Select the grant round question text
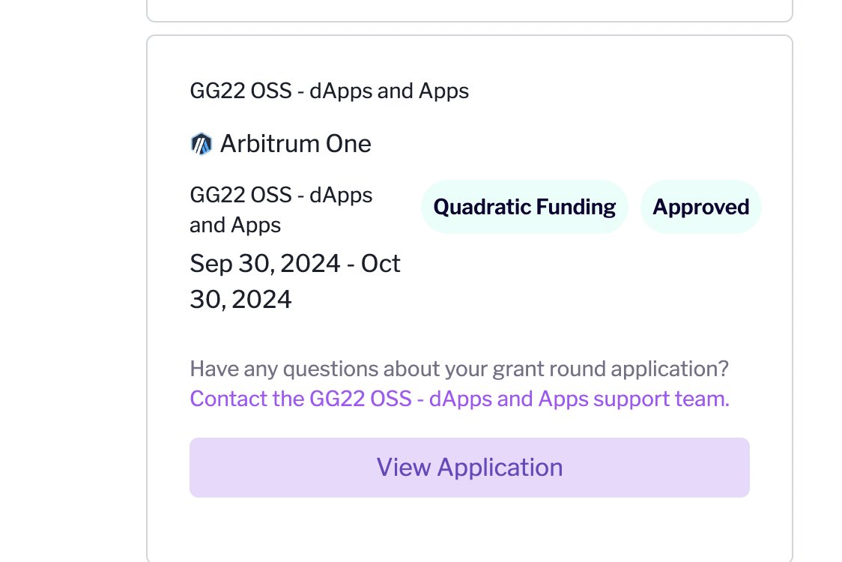842x562 pixels. 459,369
